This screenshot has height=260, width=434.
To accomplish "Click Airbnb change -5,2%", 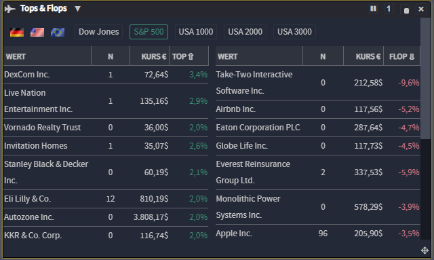I will (x=408, y=109).
